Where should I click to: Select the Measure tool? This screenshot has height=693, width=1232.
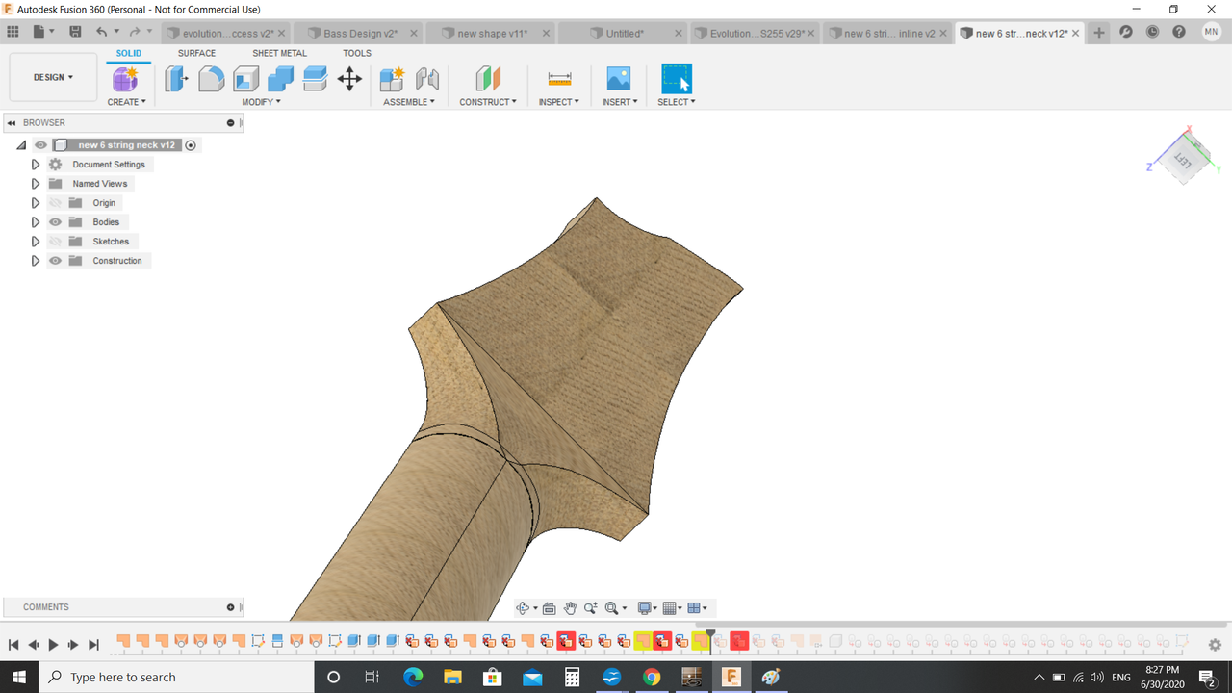click(559, 78)
